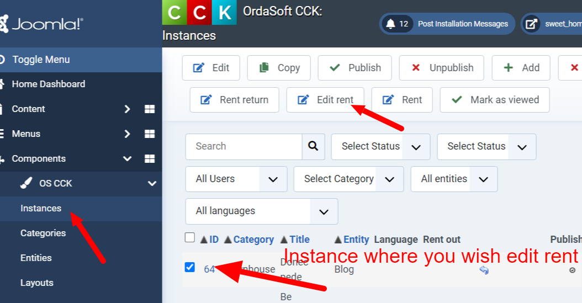582x303 pixels.
Task: Open the second Select Status dropdown
Action: (486, 146)
